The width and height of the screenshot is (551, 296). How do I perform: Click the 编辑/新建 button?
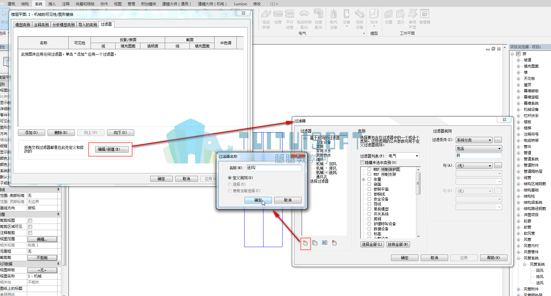(x=112, y=149)
